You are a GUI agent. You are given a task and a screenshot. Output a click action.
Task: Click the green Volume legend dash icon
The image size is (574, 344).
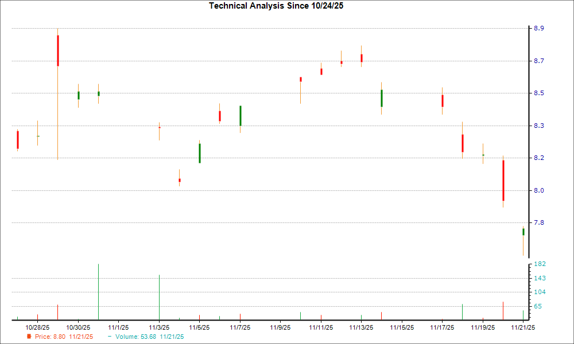(x=109, y=337)
